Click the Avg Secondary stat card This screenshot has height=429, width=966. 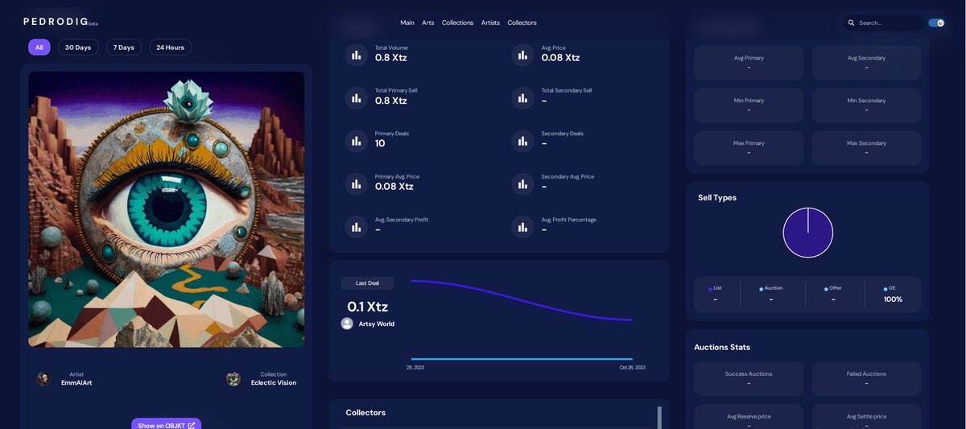click(x=866, y=63)
